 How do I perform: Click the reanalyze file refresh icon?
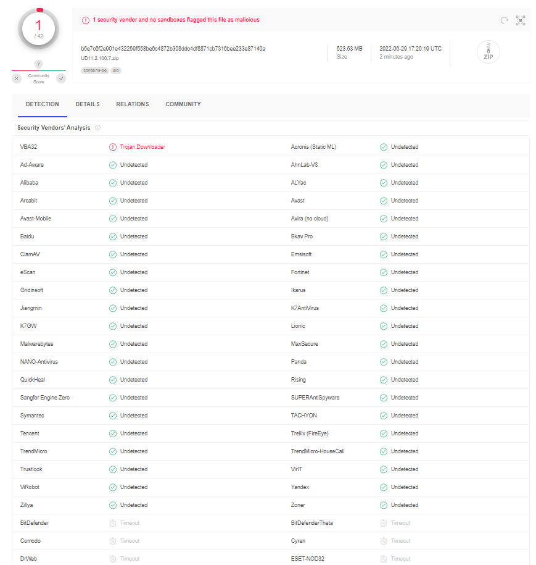[x=504, y=20]
